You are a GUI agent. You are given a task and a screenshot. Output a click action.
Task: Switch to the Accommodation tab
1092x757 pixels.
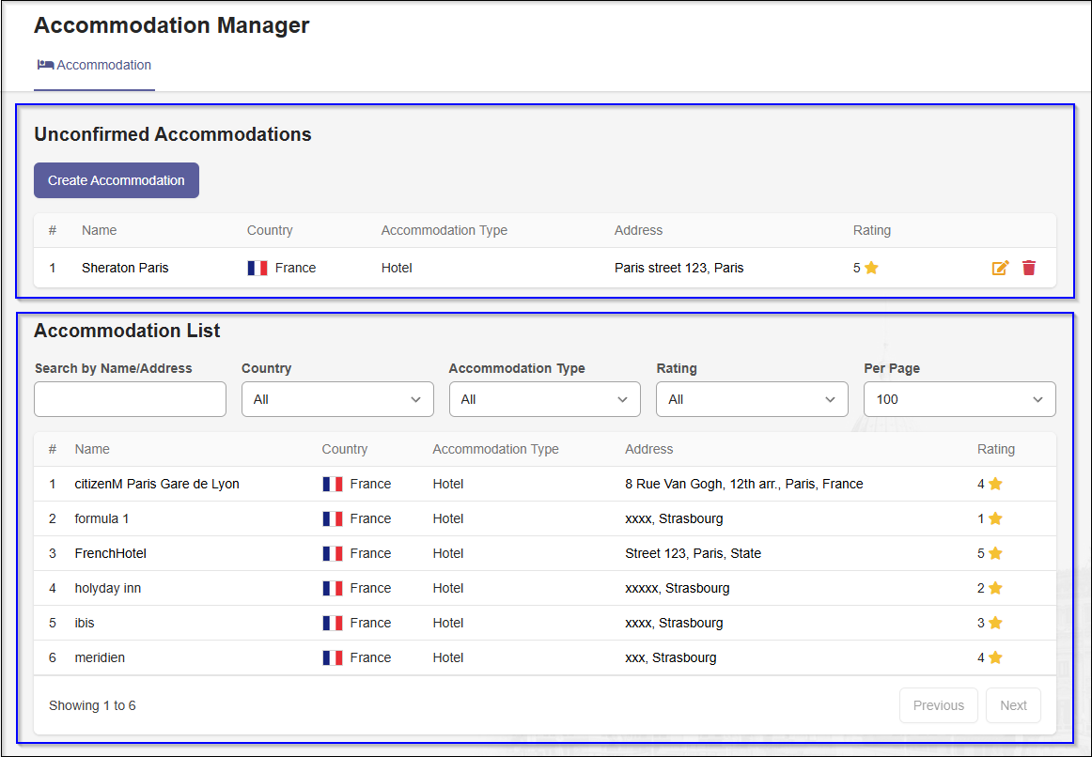coord(94,66)
